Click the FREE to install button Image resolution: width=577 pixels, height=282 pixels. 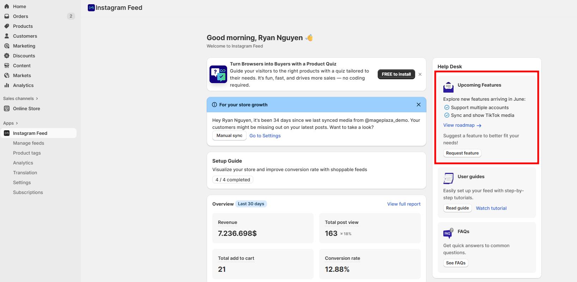click(x=396, y=74)
